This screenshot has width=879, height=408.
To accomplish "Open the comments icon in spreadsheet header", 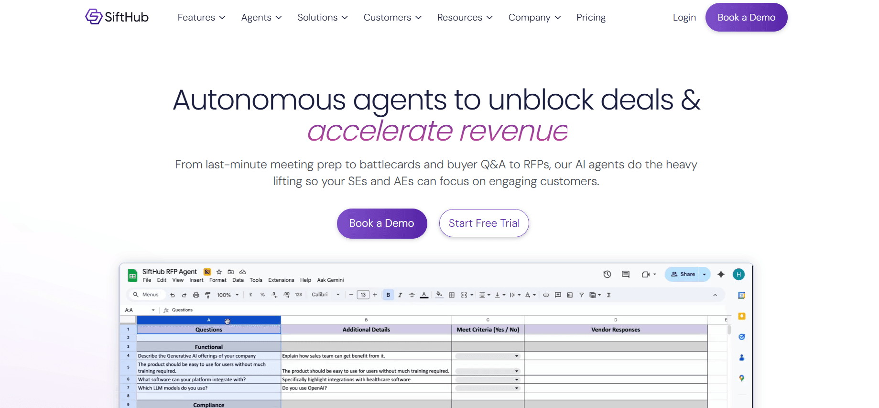I will pos(625,274).
